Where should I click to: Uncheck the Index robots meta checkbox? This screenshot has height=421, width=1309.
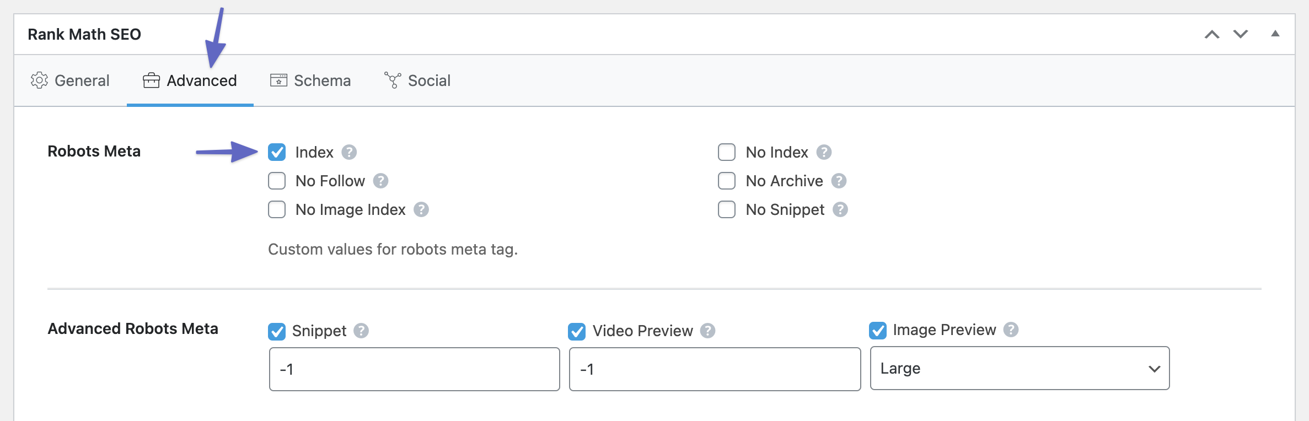click(x=277, y=152)
